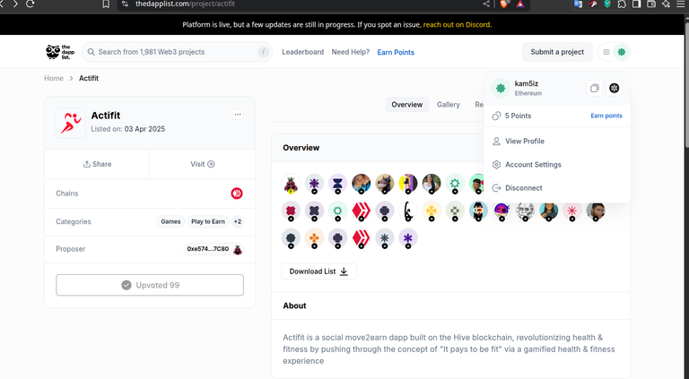Screen dimensions: 689x379
Task: Click the Actifit red runner logo
Action: [x=71, y=123]
